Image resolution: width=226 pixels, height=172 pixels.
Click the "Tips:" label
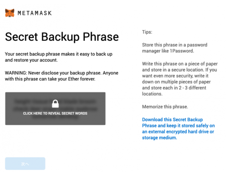click(x=147, y=32)
